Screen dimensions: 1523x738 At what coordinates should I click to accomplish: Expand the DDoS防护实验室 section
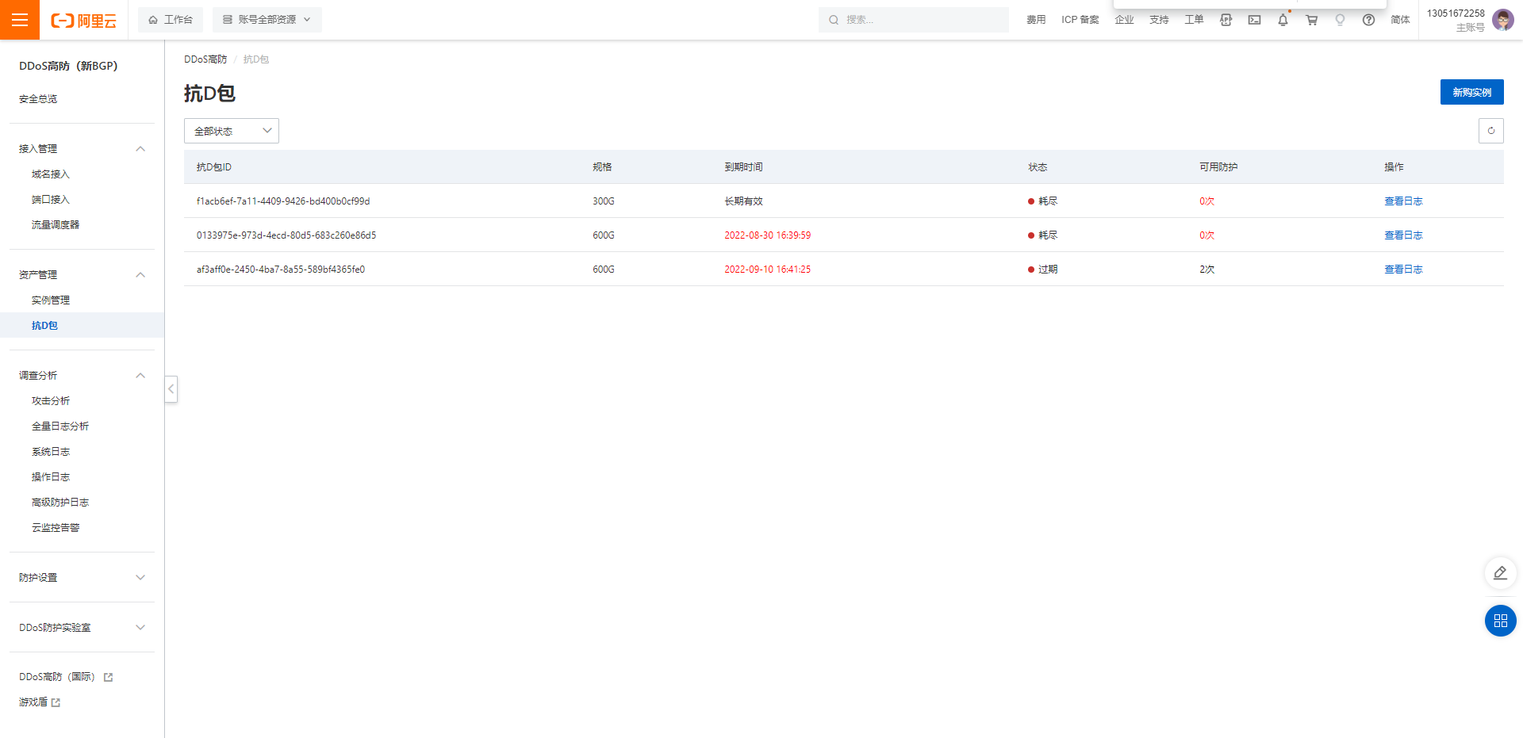tap(140, 628)
